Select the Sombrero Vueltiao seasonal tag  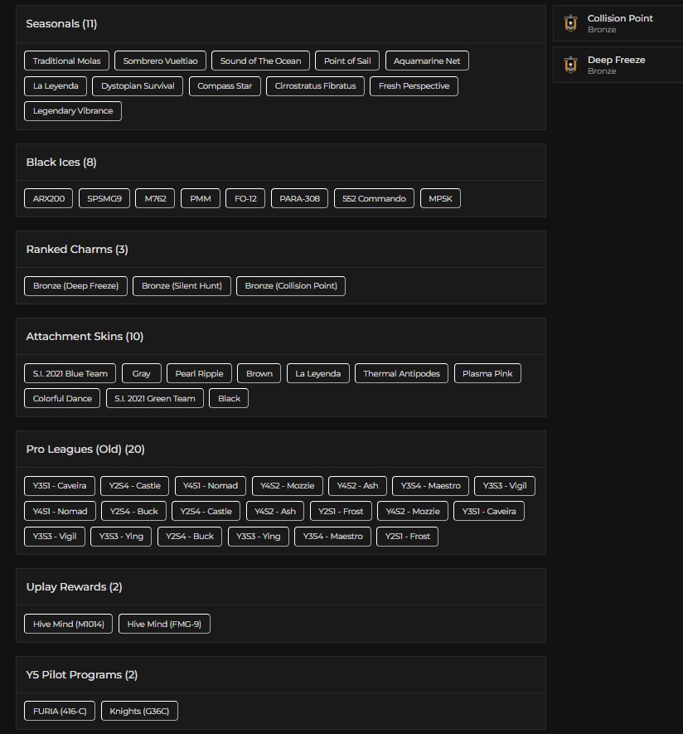[x=160, y=61]
